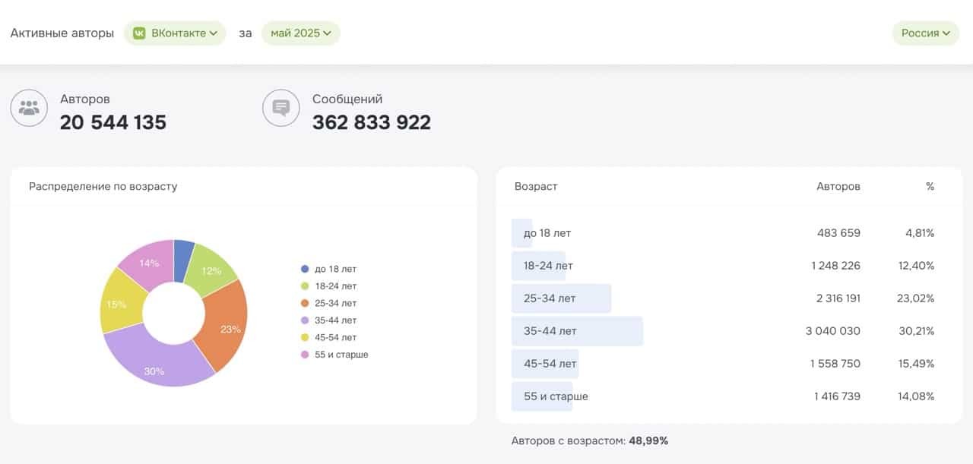
Task: Click the messages speech bubble icon
Action: pyautogui.click(x=281, y=108)
